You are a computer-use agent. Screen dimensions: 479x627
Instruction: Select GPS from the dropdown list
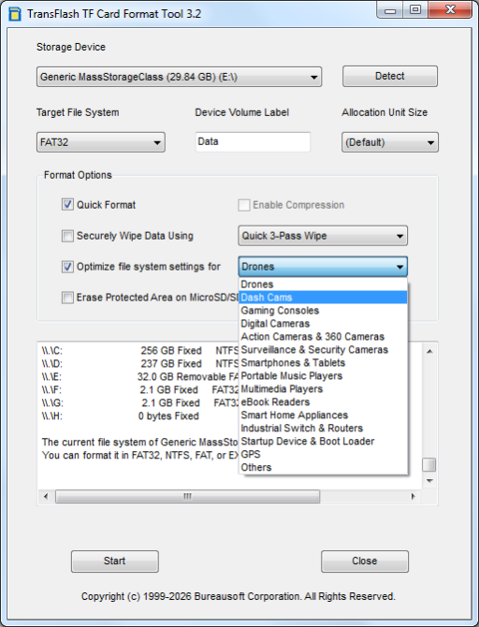click(x=323, y=454)
